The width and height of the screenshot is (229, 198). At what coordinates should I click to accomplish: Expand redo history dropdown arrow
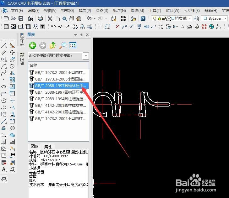(106, 18)
